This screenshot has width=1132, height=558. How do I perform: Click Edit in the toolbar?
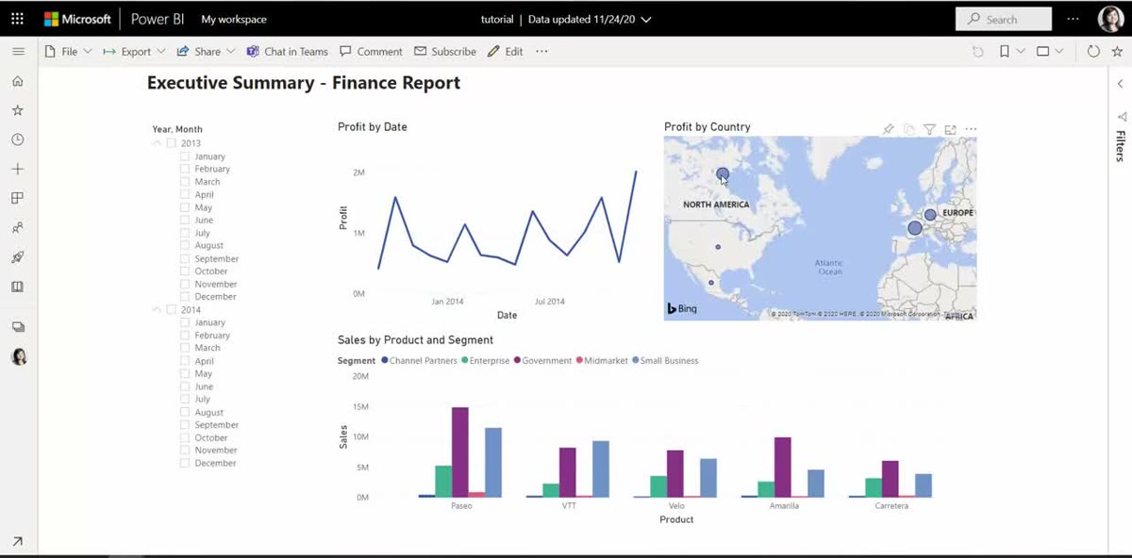(505, 52)
